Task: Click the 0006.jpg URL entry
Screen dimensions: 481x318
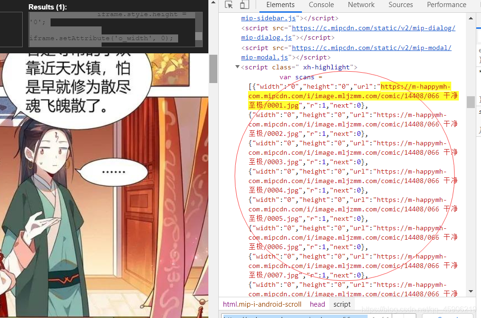Action: pyautogui.click(x=353, y=237)
